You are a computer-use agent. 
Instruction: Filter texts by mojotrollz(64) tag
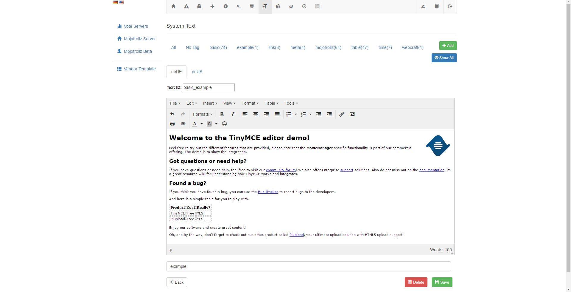tap(328, 47)
